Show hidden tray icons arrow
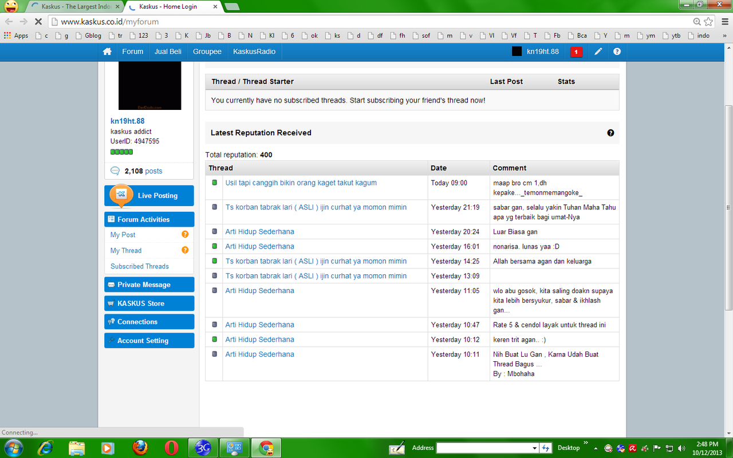 [x=596, y=448]
